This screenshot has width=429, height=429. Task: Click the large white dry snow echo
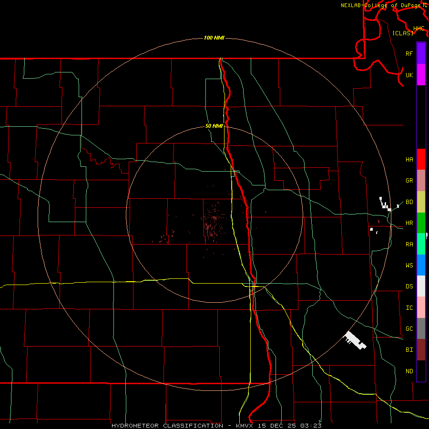(x=355, y=340)
